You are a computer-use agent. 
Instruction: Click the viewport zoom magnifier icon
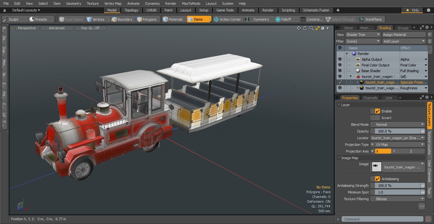click(311, 28)
